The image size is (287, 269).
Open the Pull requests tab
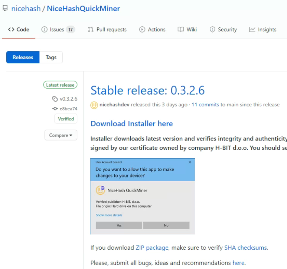(x=107, y=29)
